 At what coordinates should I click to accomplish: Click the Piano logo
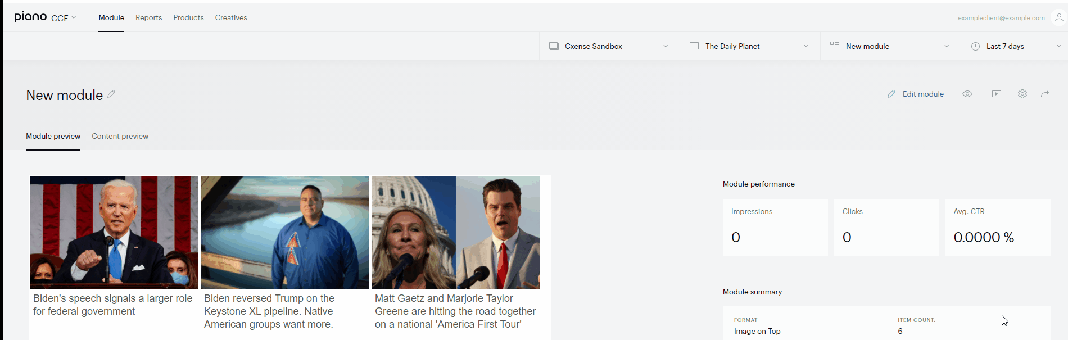(30, 17)
